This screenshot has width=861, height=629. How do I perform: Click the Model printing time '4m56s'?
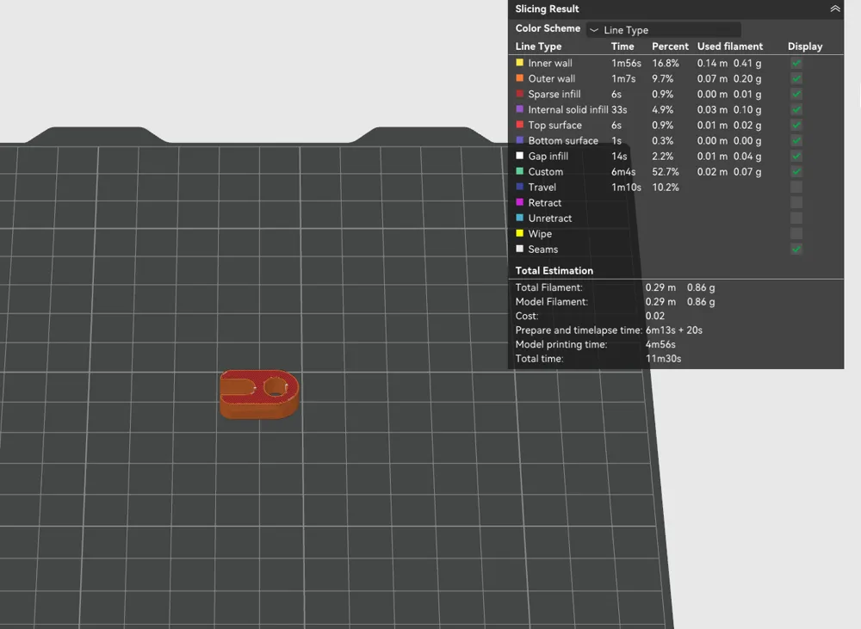coord(660,344)
